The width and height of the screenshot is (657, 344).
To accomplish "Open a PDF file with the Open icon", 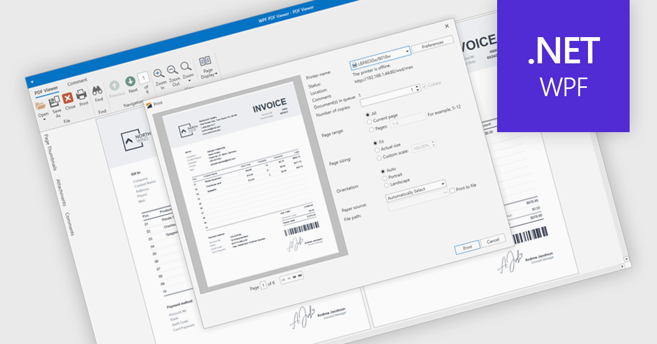I will (42, 105).
